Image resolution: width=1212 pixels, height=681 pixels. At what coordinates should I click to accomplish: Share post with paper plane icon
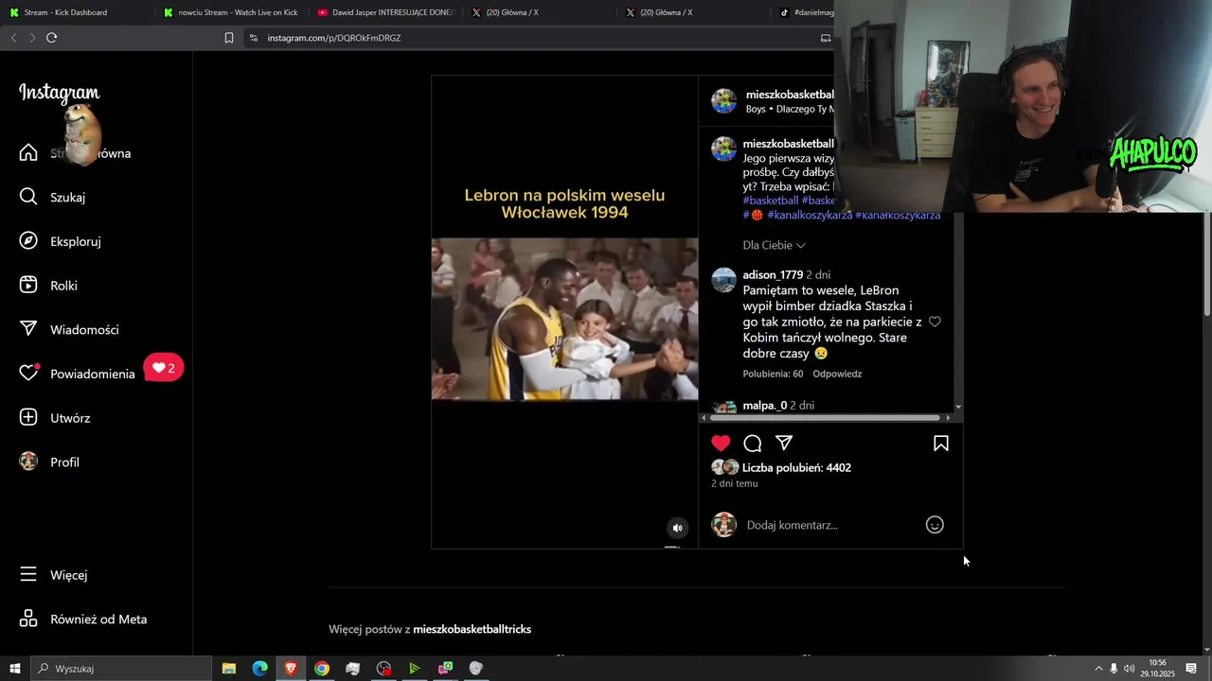[x=784, y=443]
